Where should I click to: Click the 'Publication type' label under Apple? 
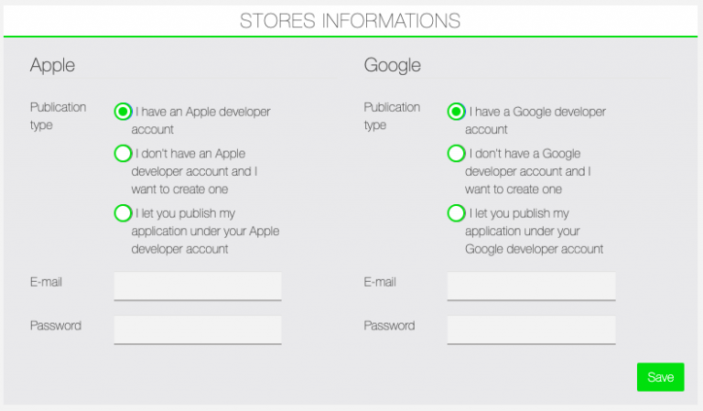coord(58,116)
